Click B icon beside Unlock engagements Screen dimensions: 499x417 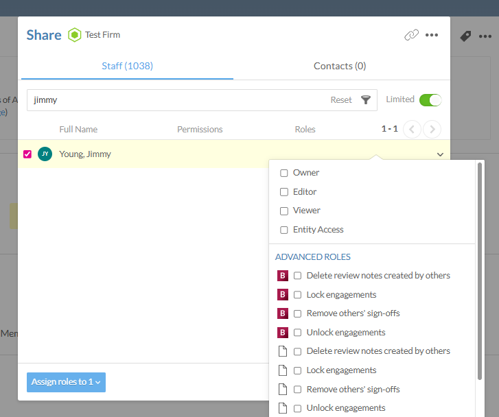283,333
